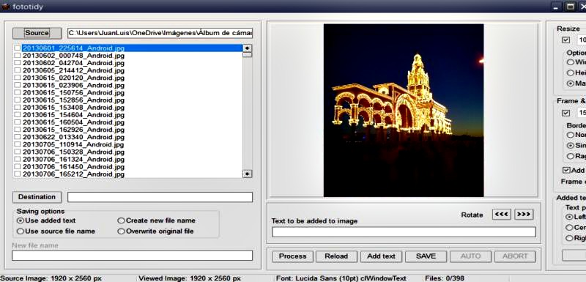Select the first Resize option radio button
The image size is (586, 282).
coord(571,62)
